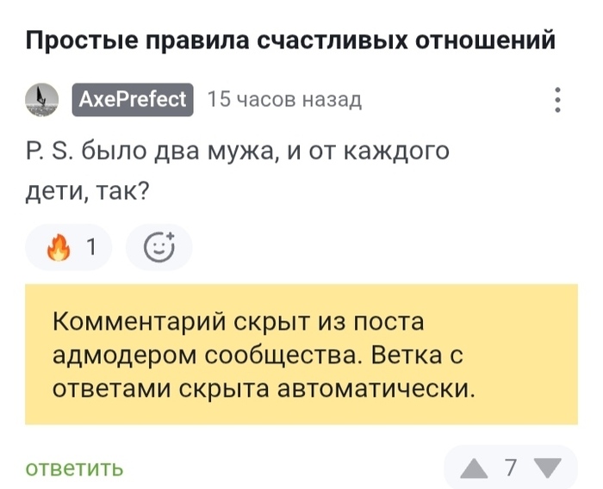
Task: Click the comment rating number 7
Action: (510, 468)
